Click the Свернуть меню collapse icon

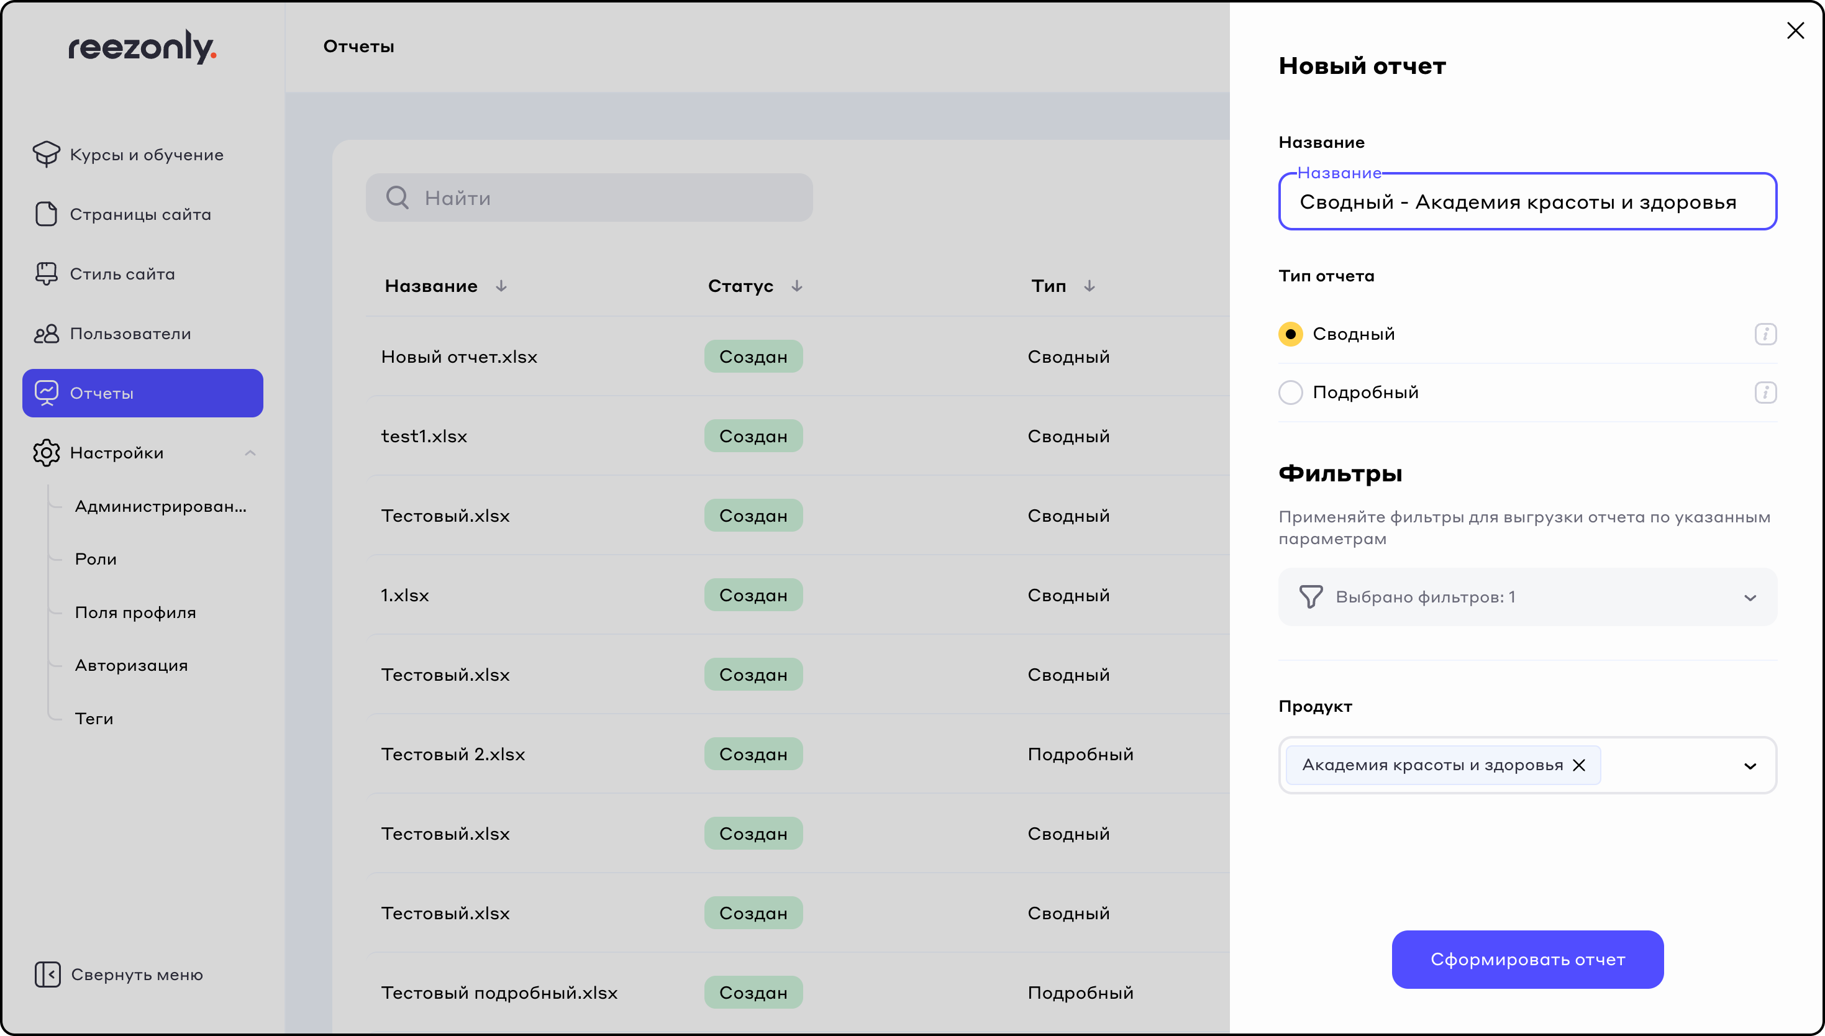pos(47,974)
